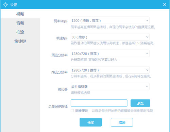Switch to the 视频 tab
This screenshot has height=132, width=170.
pos(20,14)
